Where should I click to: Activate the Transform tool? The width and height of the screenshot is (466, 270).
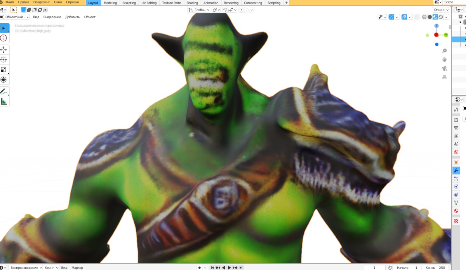[3, 80]
